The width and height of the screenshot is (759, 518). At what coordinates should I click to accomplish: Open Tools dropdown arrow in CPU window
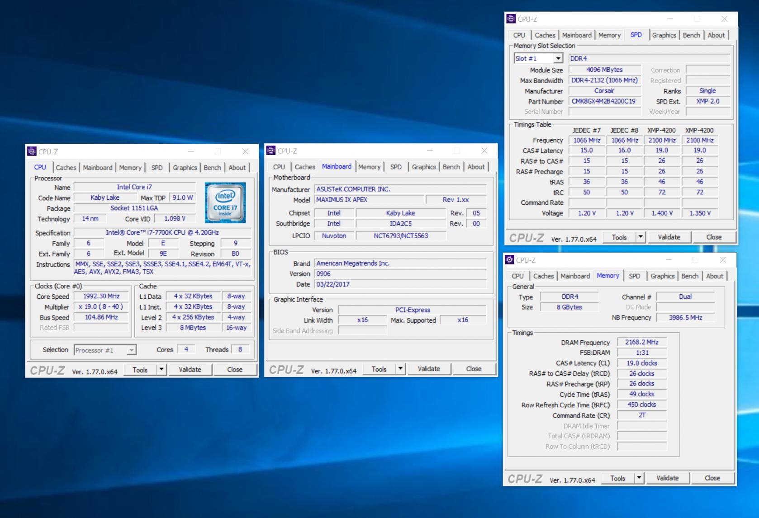[161, 369]
